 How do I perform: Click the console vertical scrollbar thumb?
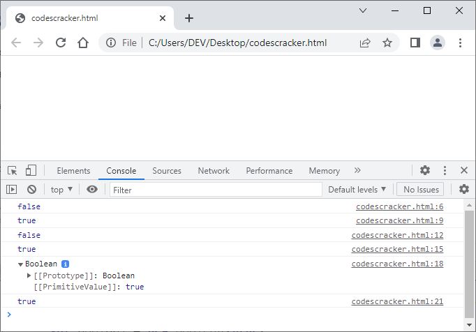[469, 264]
